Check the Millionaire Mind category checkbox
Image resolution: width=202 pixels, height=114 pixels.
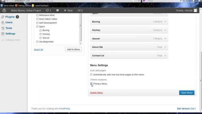click(37, 15)
